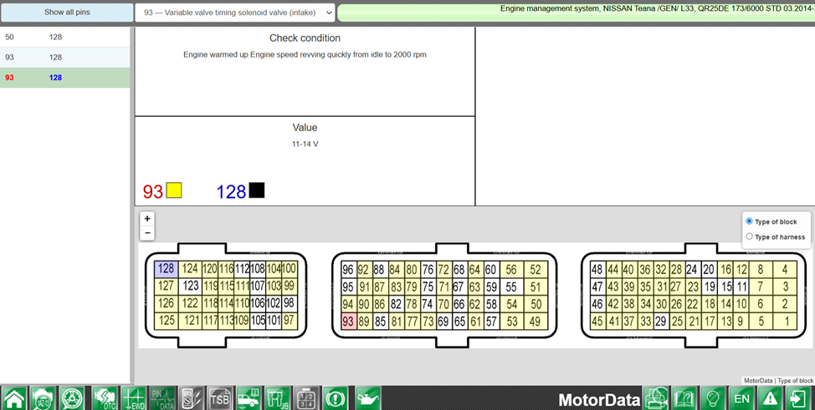
Task: Click pin 29 in right connector
Action: (x=661, y=321)
